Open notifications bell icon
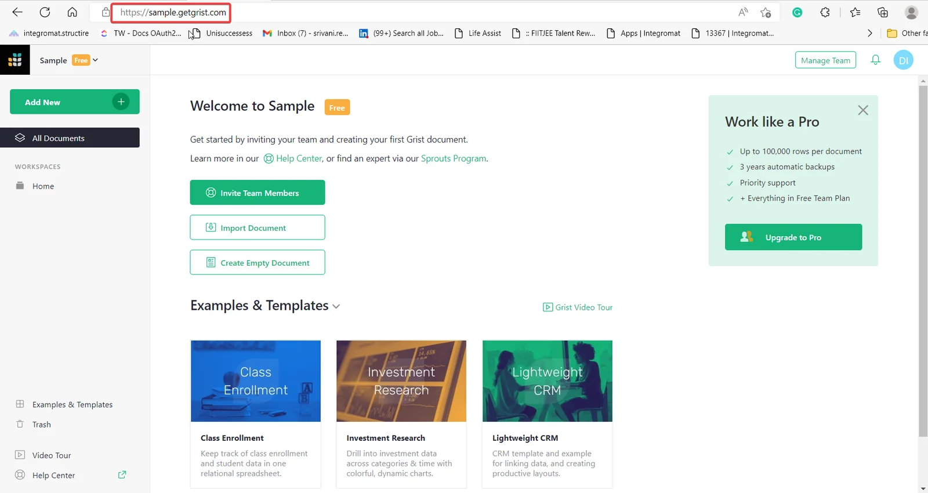This screenshot has height=493, width=928. [876, 60]
